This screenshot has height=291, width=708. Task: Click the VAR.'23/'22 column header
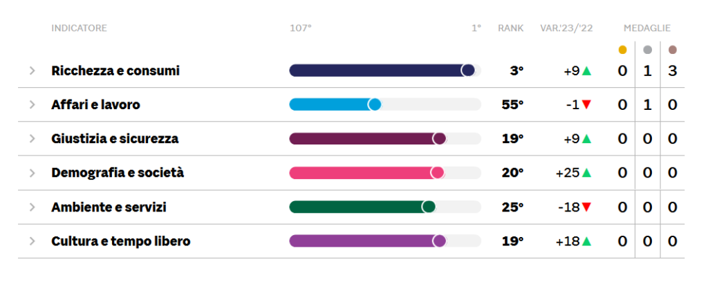click(x=566, y=28)
